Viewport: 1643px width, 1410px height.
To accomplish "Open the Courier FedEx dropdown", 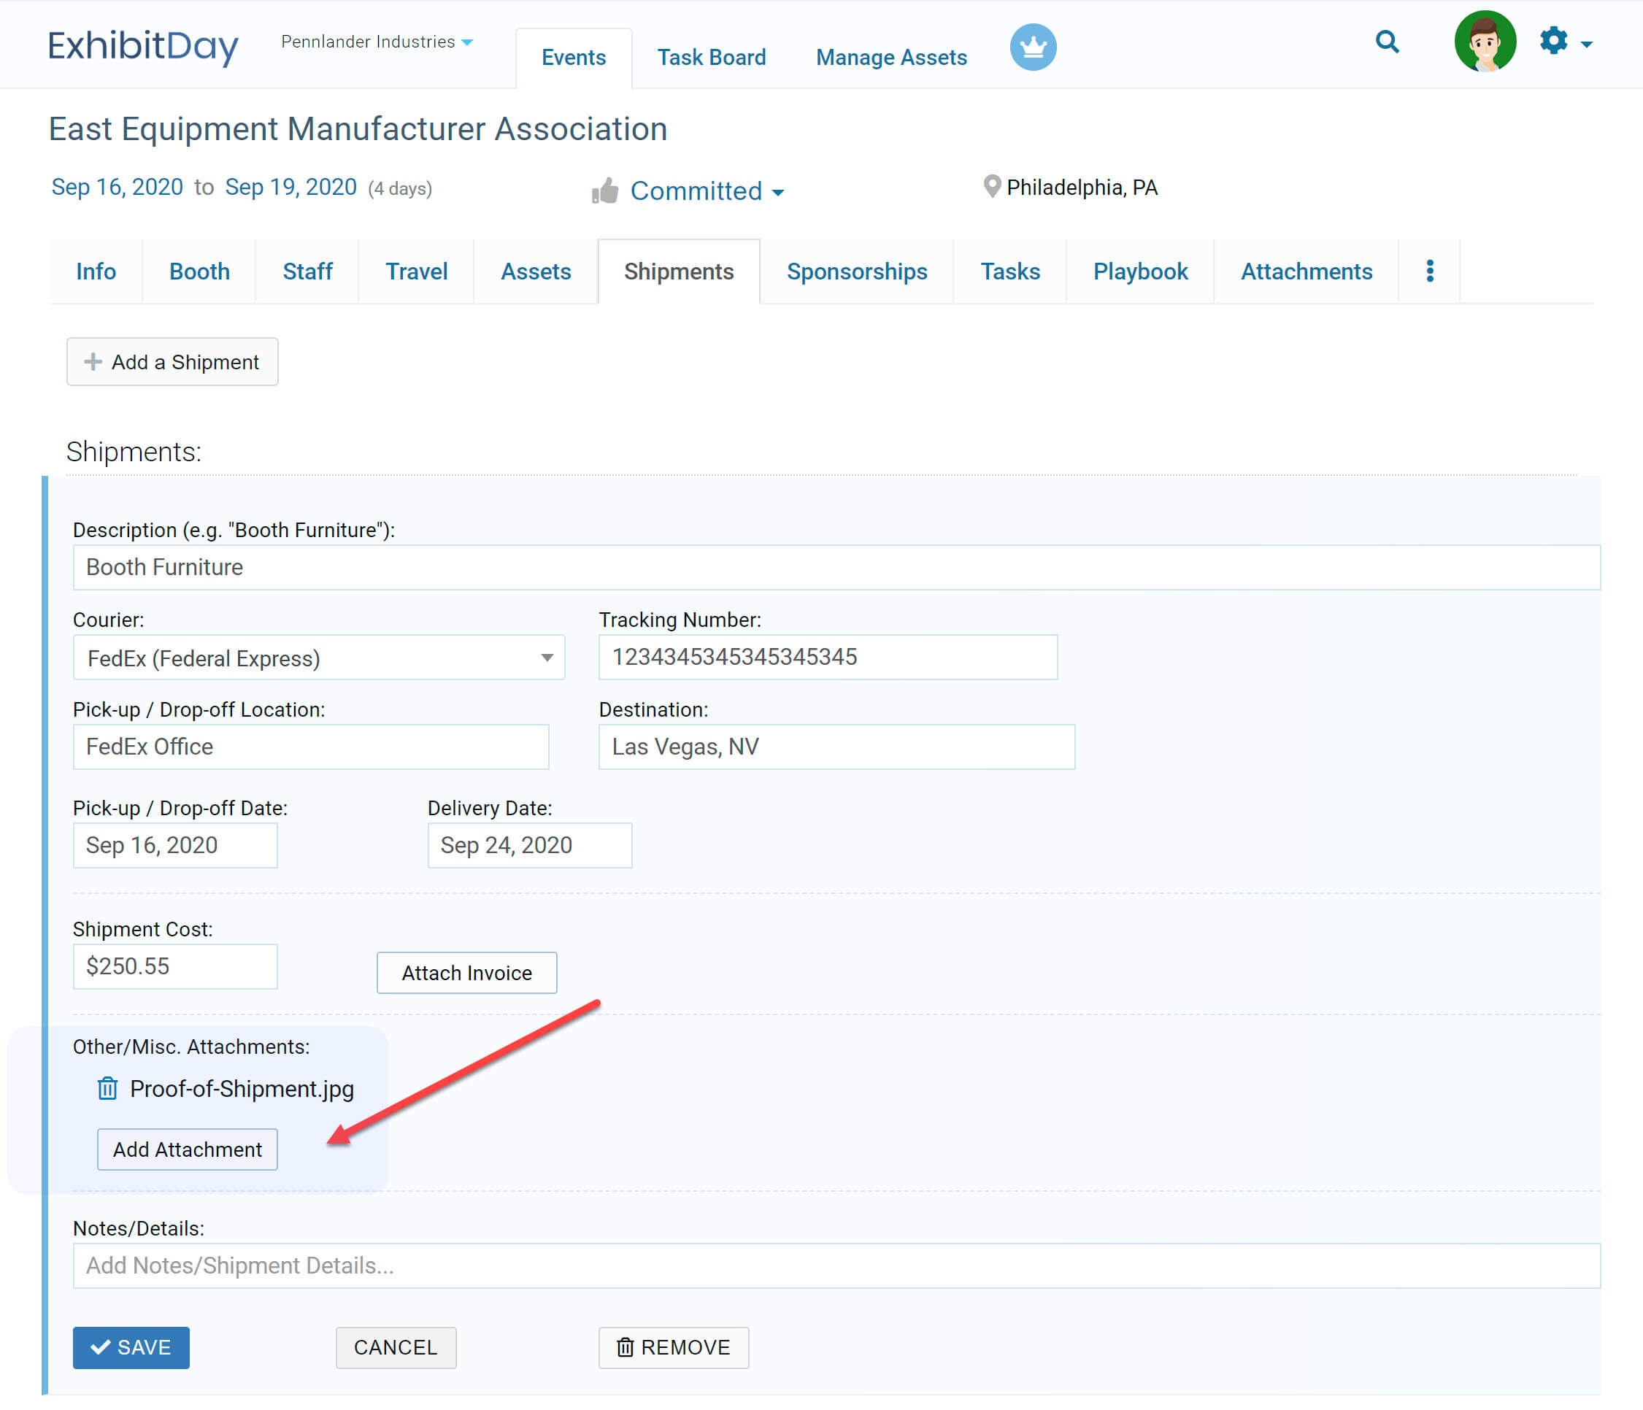I will pyautogui.click(x=318, y=658).
